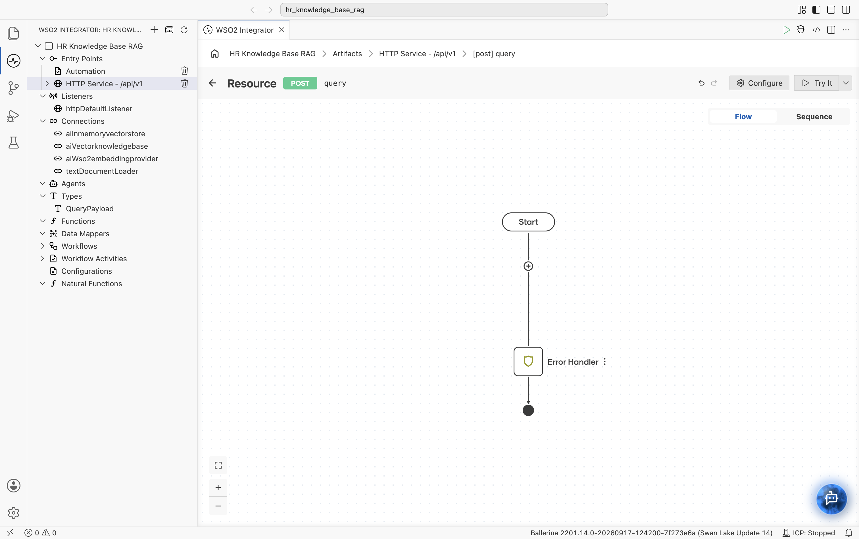
Task: Delete the Automation entry point
Action: [184, 71]
